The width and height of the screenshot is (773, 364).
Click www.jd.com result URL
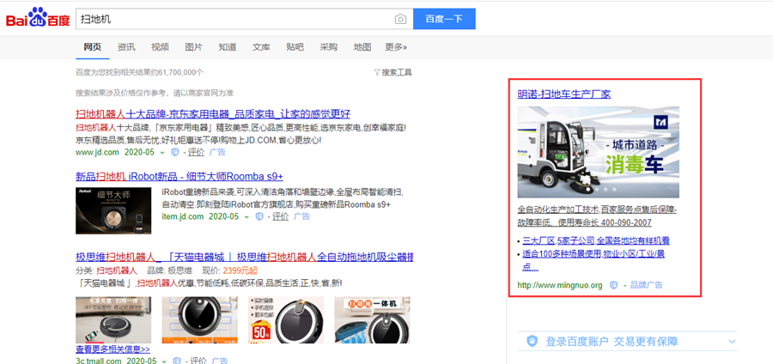pyautogui.click(x=97, y=152)
